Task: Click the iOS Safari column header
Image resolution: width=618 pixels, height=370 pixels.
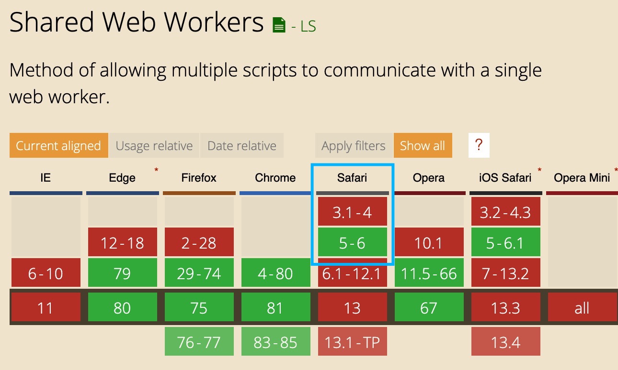Action: point(505,178)
